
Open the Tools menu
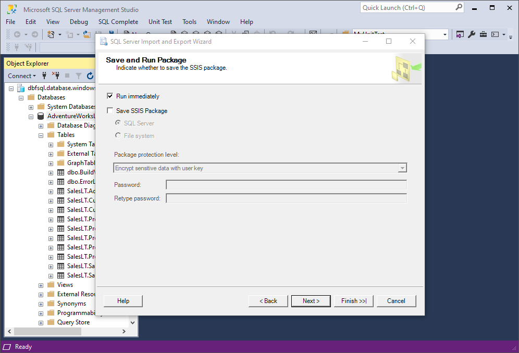pyautogui.click(x=189, y=22)
